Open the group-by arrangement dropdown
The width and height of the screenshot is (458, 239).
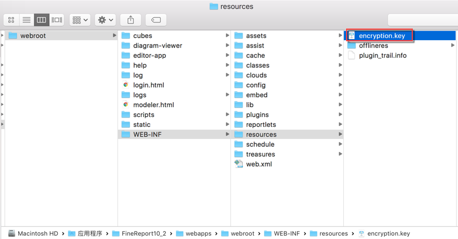(80, 20)
